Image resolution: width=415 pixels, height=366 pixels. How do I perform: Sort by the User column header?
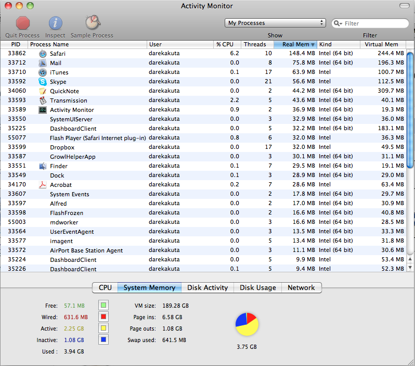point(180,44)
